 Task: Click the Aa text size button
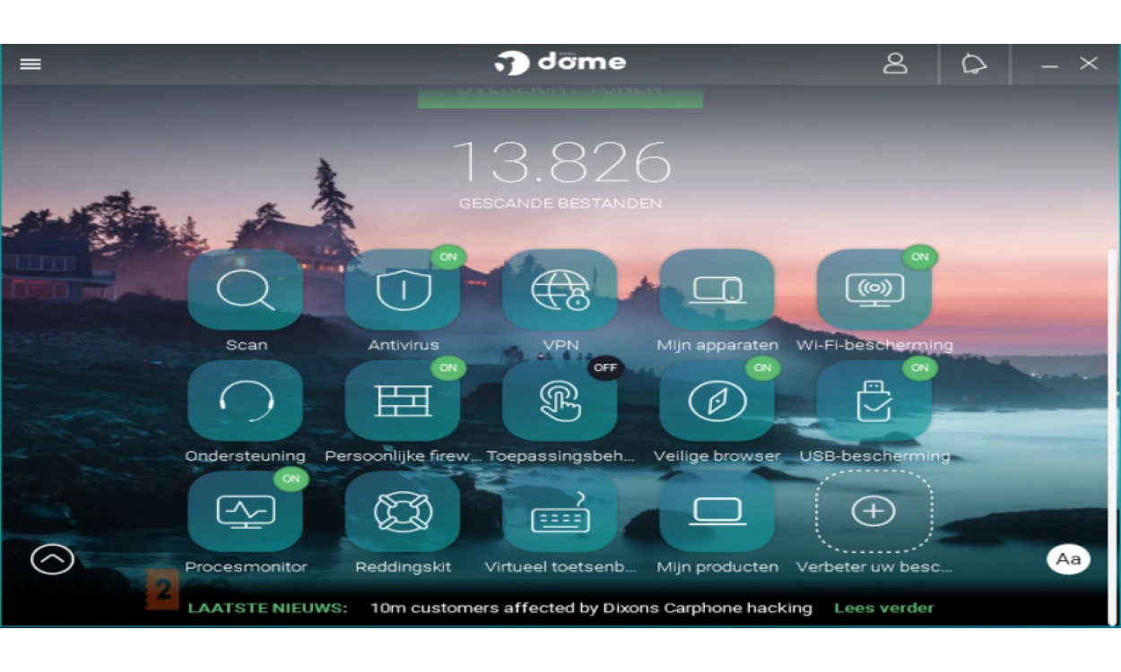tap(1068, 559)
